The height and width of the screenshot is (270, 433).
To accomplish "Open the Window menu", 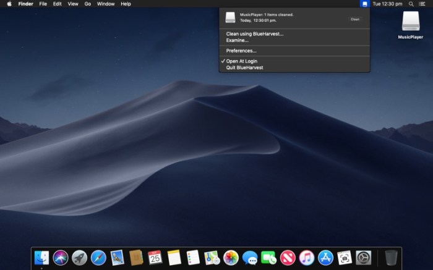I will tap(106, 4).
